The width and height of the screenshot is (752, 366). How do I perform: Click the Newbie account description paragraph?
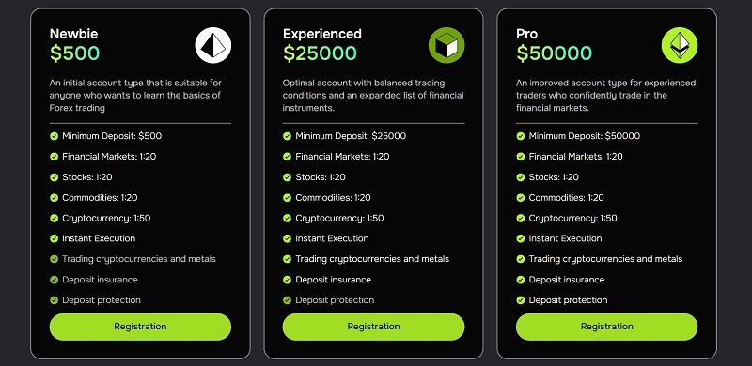[135, 96]
